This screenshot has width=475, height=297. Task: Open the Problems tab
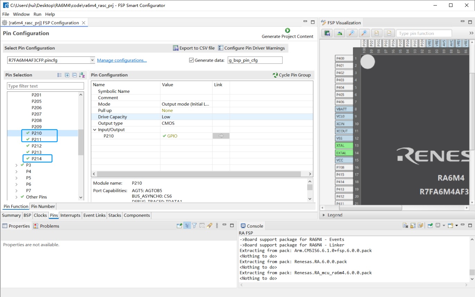click(46, 226)
